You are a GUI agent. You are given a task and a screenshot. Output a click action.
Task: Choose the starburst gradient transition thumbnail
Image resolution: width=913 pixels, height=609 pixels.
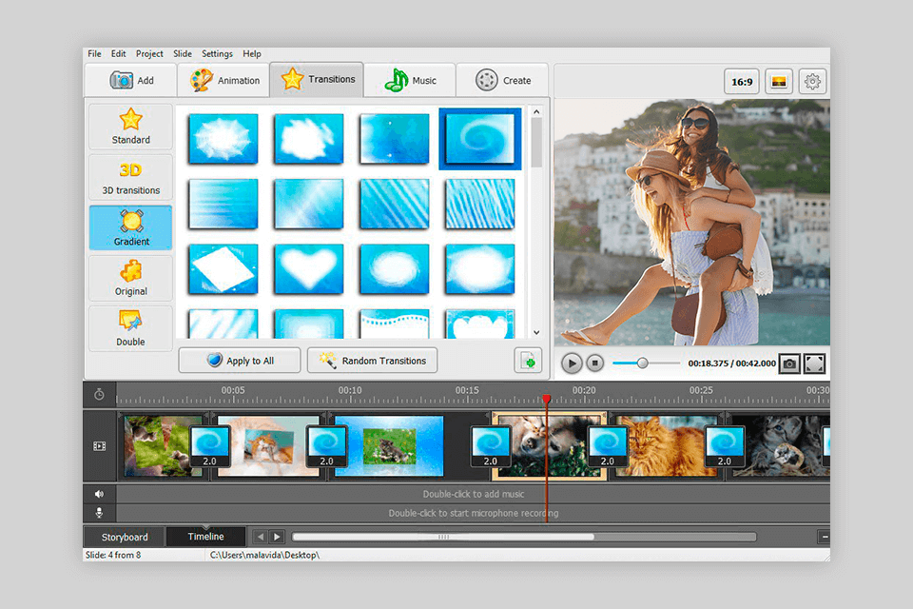(x=223, y=139)
